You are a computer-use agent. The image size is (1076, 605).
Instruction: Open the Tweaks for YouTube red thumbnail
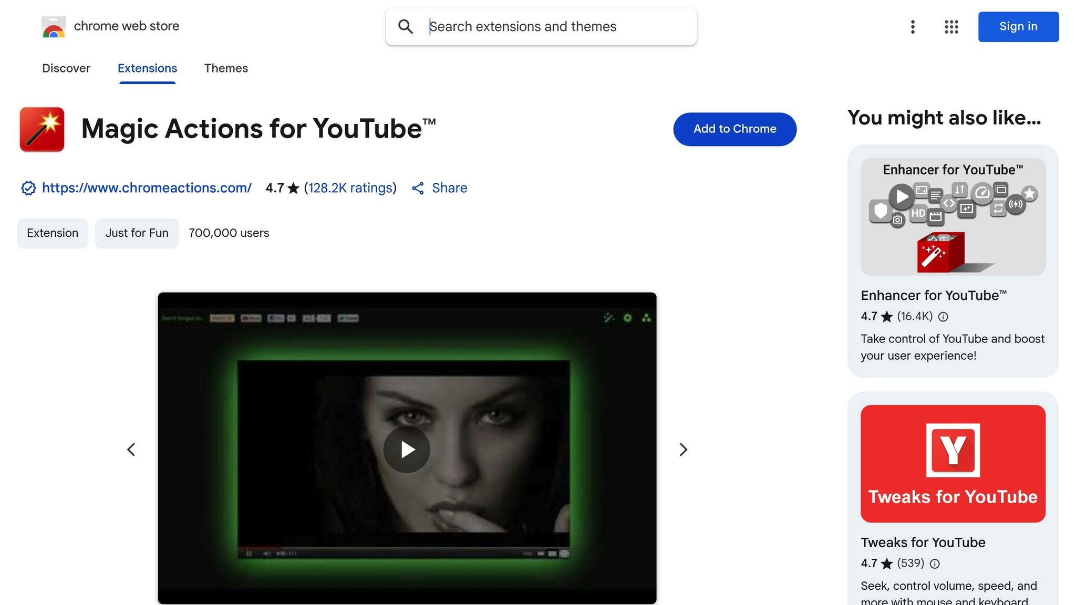[953, 464]
